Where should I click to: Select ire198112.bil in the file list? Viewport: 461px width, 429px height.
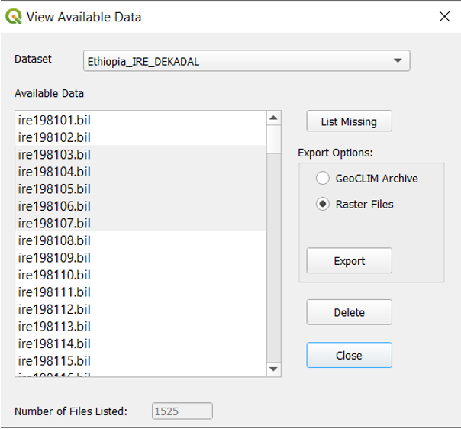point(55,309)
